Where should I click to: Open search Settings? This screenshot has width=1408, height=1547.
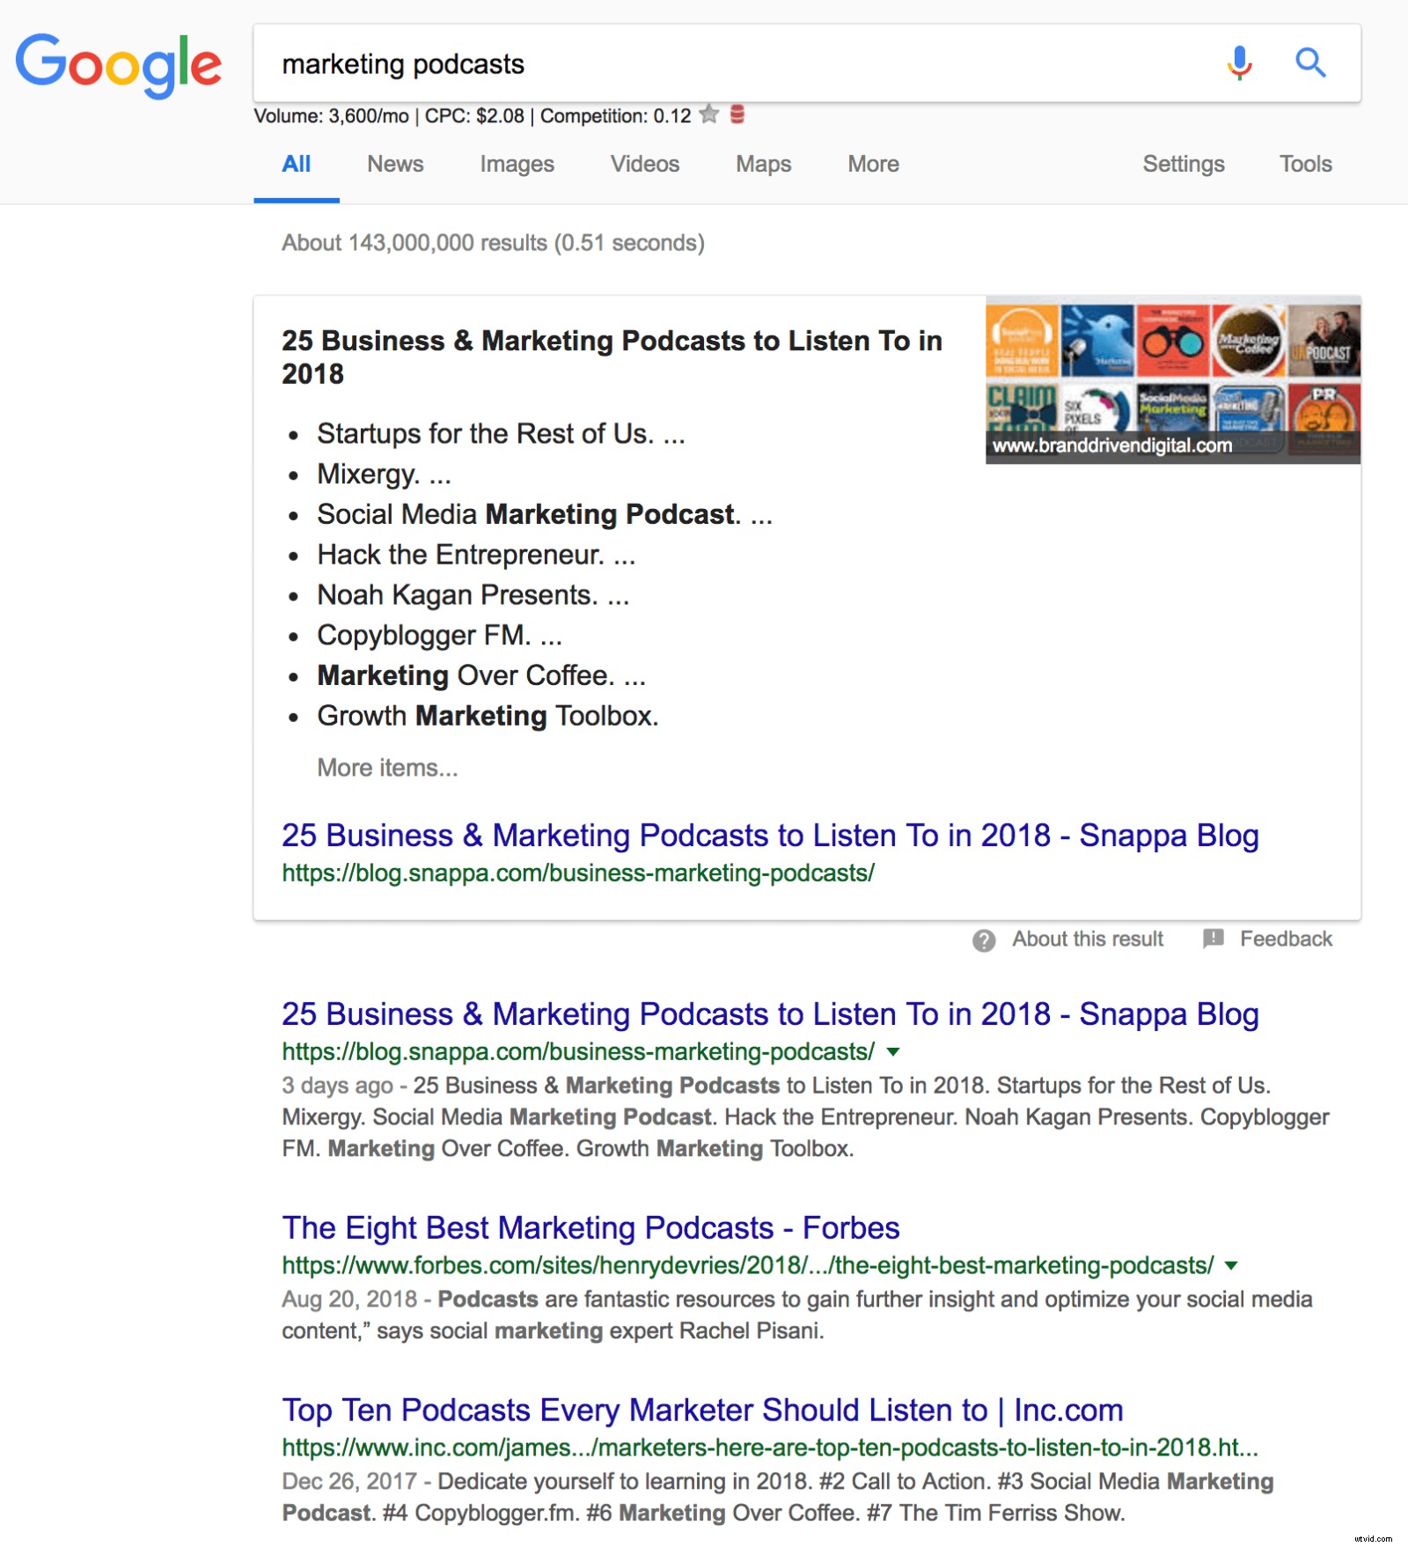coord(1183,164)
